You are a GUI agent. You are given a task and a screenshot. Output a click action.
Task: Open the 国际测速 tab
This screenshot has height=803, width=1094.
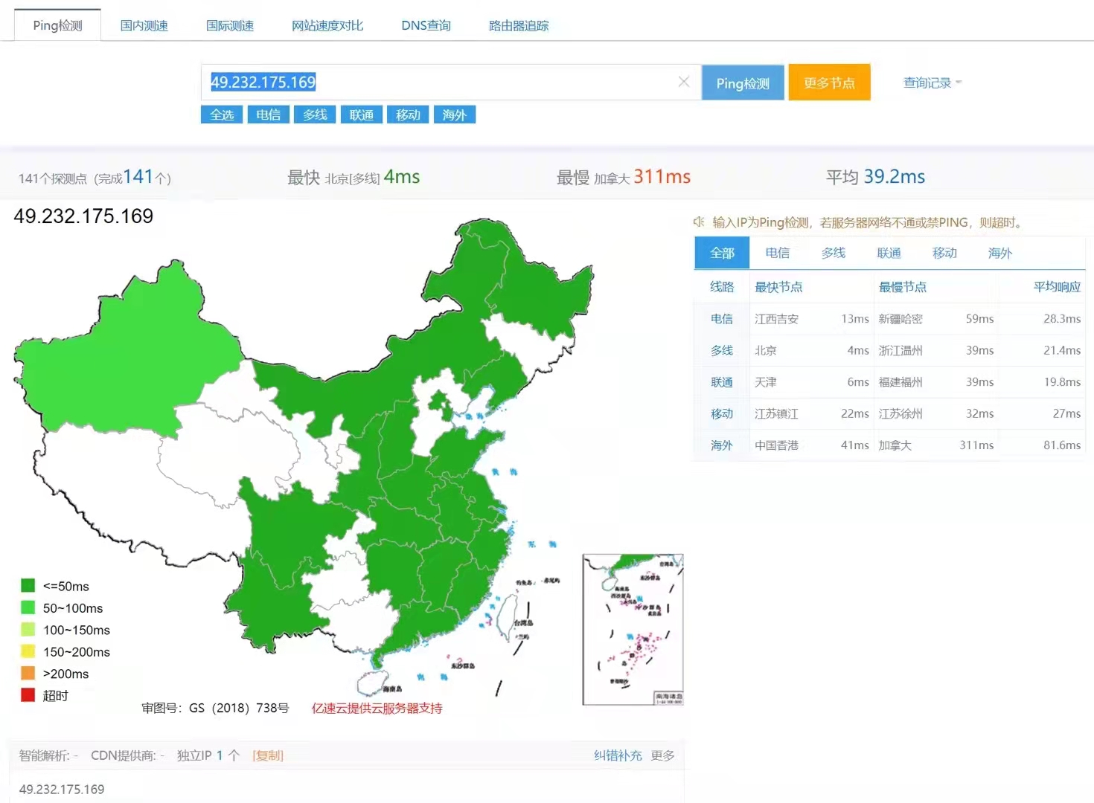[x=230, y=25]
